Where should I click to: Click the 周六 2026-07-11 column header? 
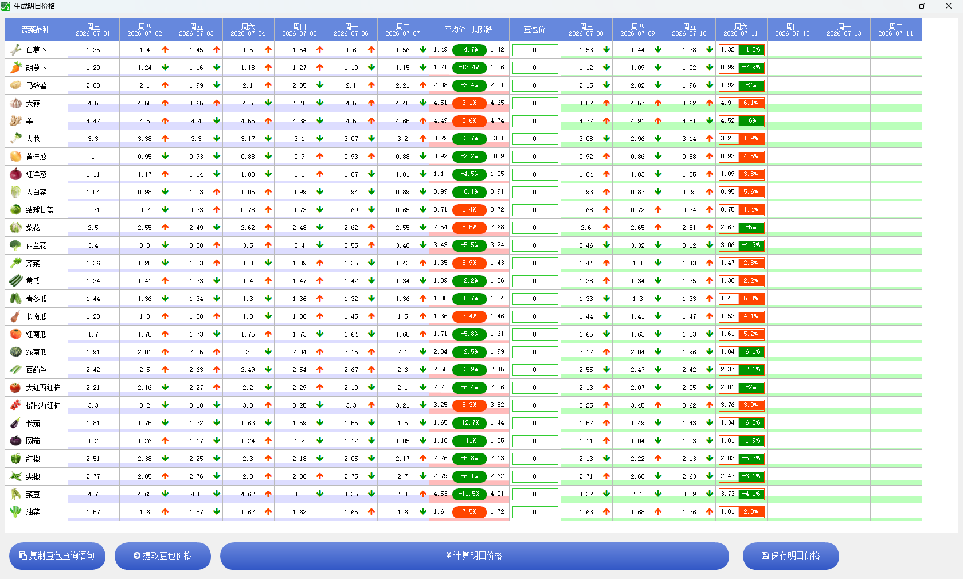741,30
